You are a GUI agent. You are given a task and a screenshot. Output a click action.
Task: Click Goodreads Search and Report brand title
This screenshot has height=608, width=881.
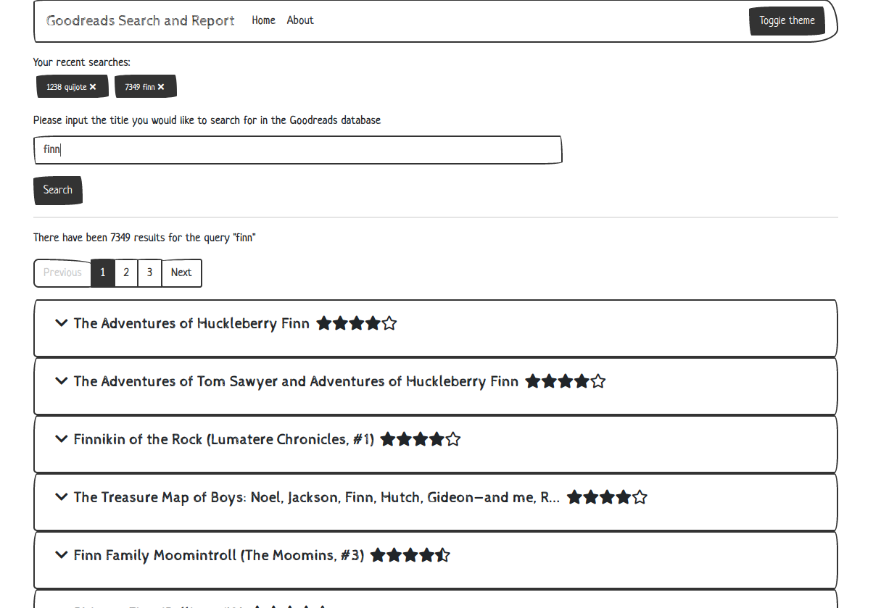click(140, 20)
